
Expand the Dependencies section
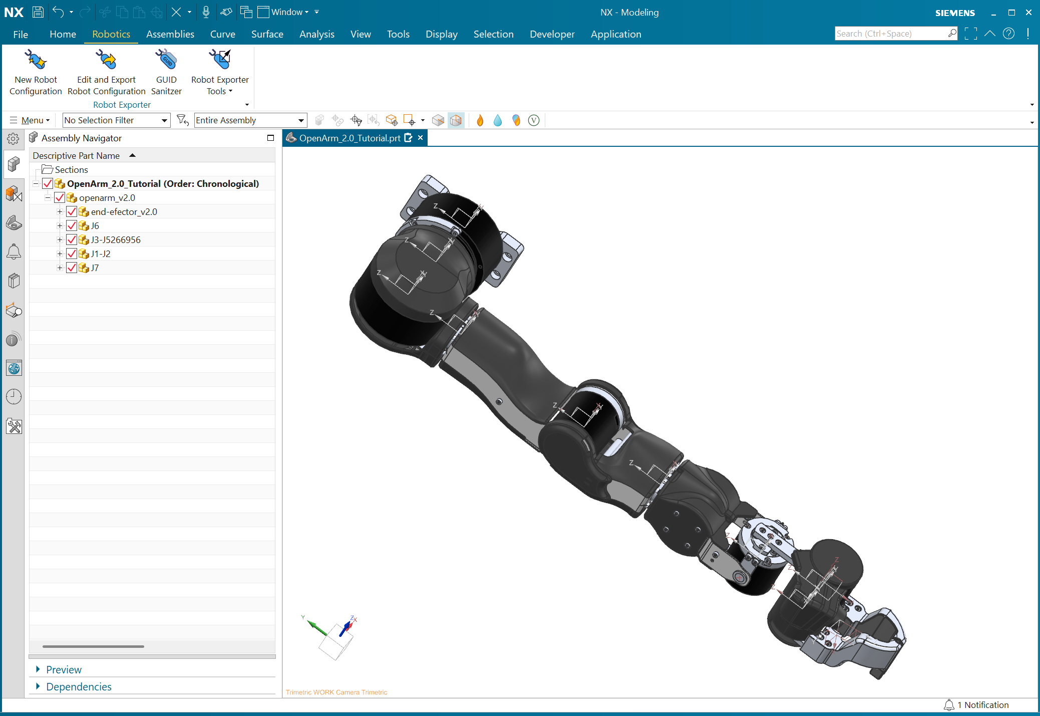tap(79, 687)
